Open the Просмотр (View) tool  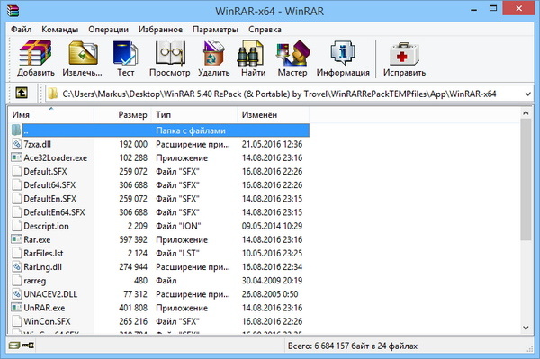point(170,53)
